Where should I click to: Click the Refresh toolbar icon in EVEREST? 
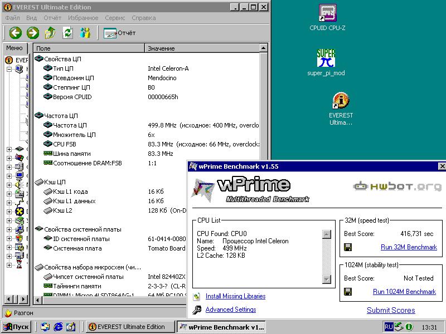click(67, 33)
